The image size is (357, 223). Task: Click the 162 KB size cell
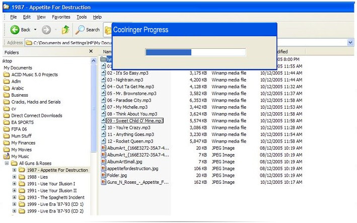pyautogui.click(x=200, y=182)
